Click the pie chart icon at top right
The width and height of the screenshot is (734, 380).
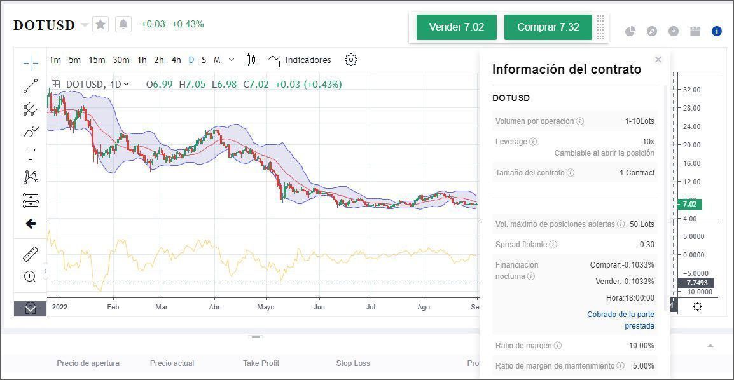[x=630, y=31]
